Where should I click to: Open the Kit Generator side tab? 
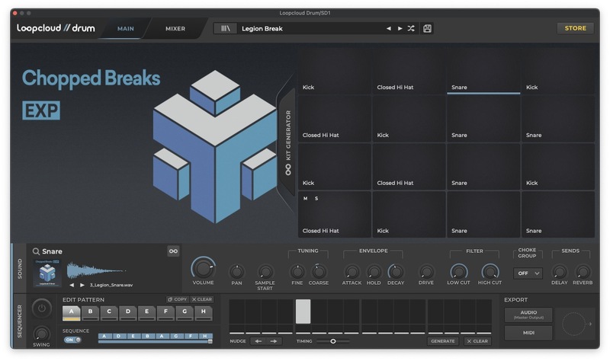(288, 142)
